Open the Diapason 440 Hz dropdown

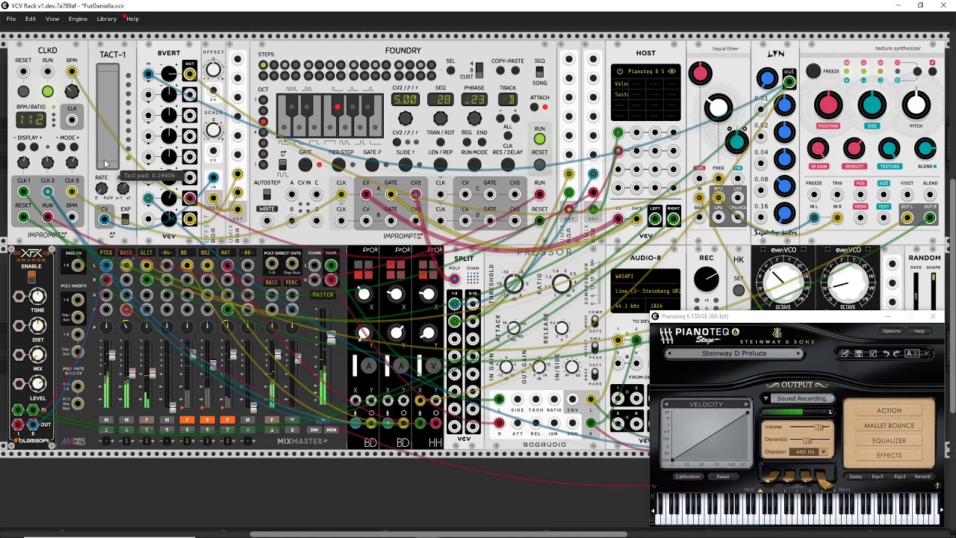click(810, 451)
